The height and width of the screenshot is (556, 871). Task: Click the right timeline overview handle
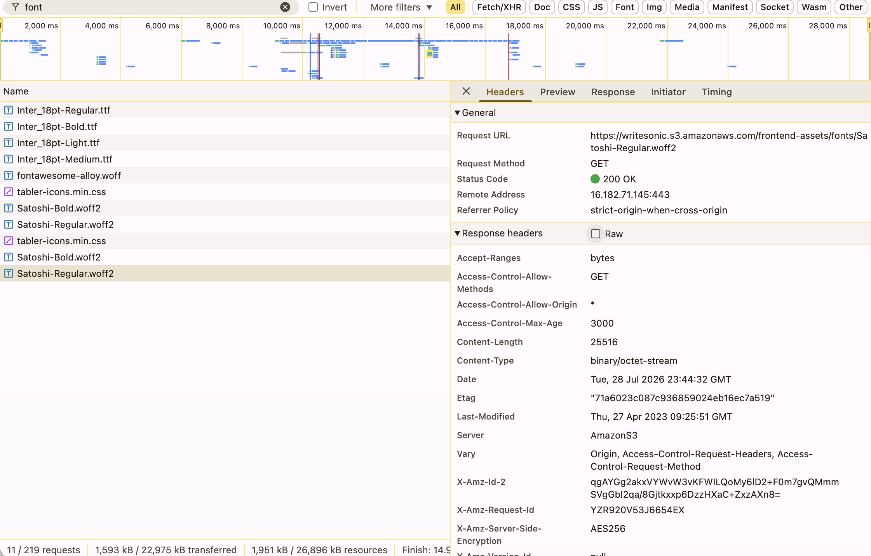[x=869, y=26]
